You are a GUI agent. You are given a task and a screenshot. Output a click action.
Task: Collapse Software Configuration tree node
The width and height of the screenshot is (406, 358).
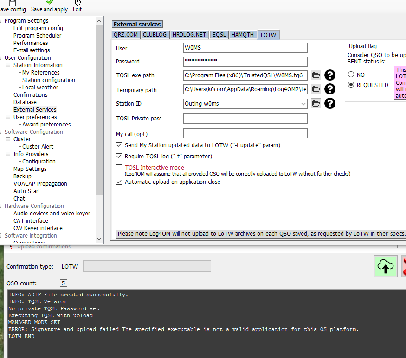(x=1, y=132)
